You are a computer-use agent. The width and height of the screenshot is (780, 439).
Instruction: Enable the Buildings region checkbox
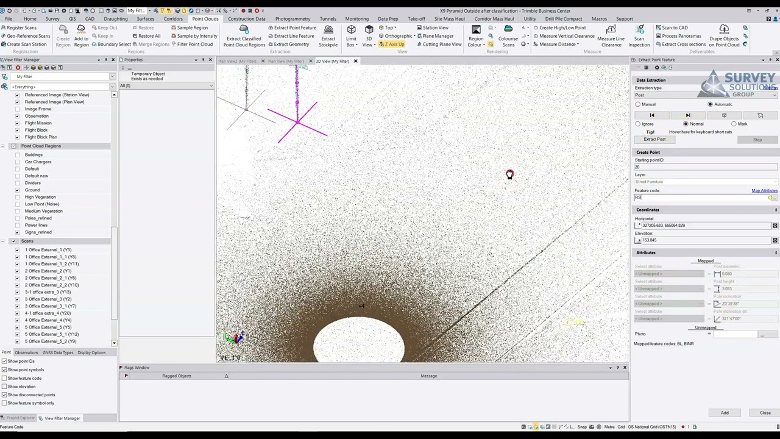(x=17, y=155)
